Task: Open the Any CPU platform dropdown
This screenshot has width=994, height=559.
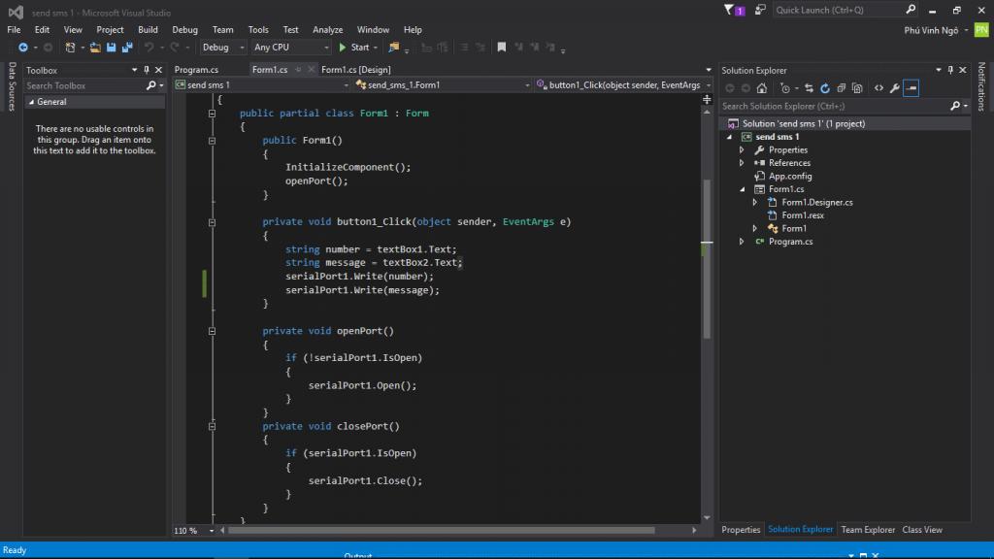Action: pyautogui.click(x=290, y=47)
